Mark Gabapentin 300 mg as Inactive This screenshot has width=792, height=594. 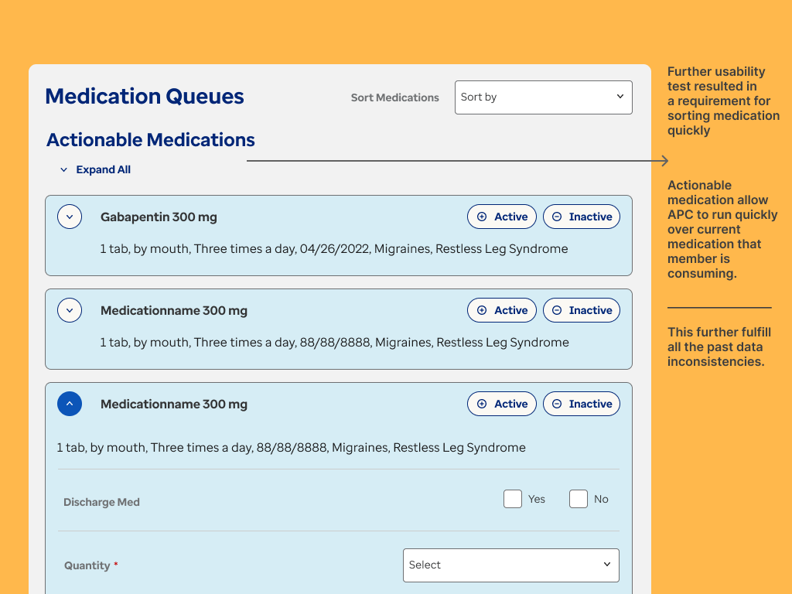[x=581, y=217]
